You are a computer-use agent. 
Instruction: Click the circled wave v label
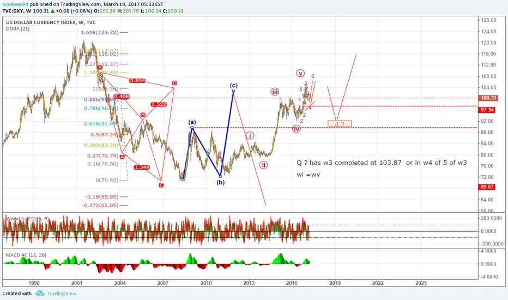pos(300,73)
